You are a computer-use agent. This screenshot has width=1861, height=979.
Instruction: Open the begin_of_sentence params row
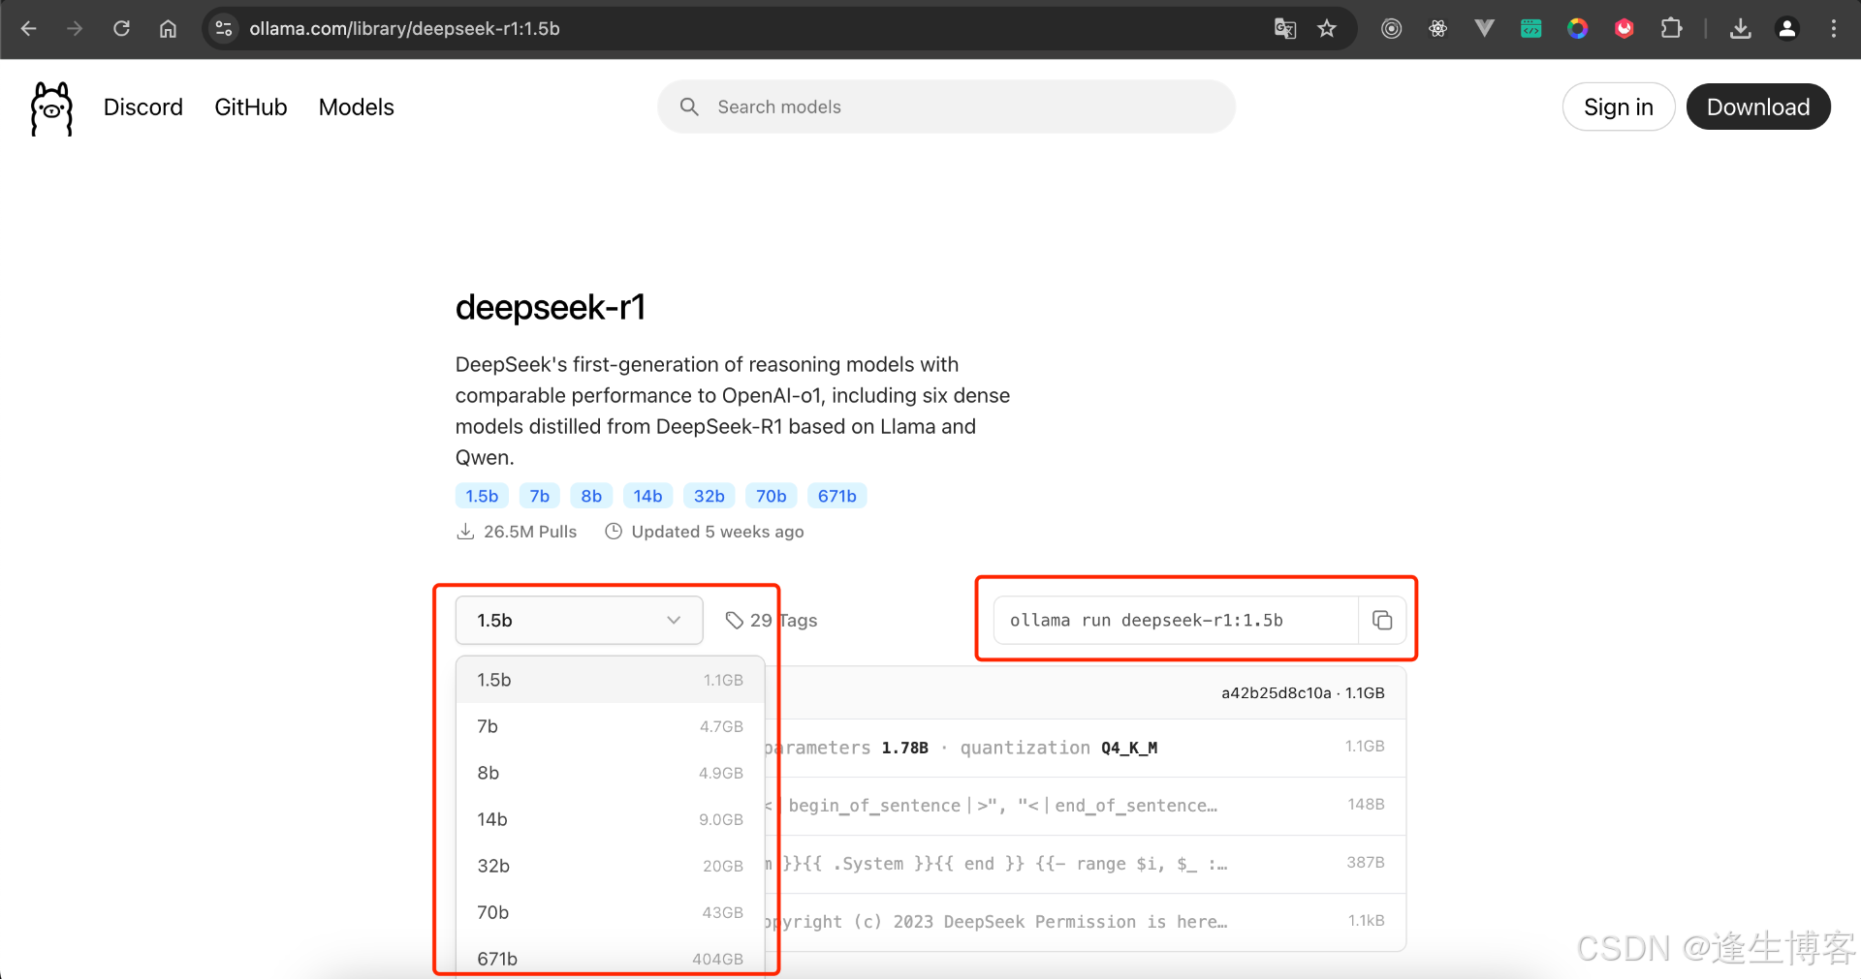pos(1085,806)
